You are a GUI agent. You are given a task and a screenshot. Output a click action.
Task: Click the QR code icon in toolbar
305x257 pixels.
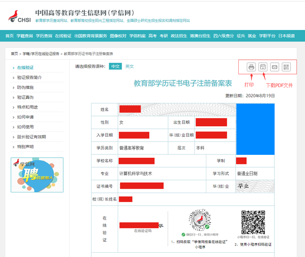coord(286,67)
